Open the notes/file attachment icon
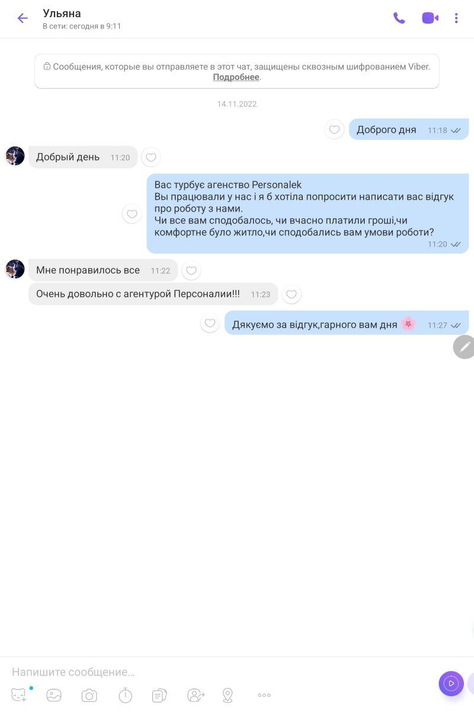474x717 pixels. (x=159, y=695)
